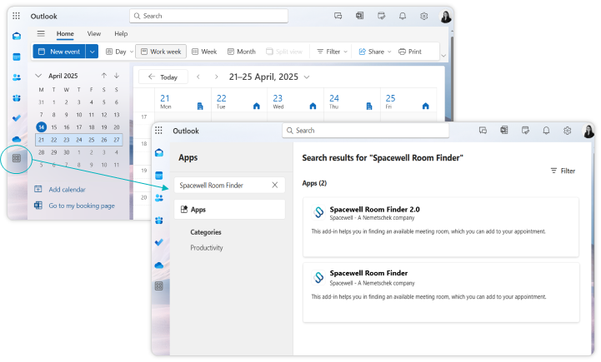Open OneDrive cloud icon in back window sidebar
Image resolution: width=601 pixels, height=362 pixels.
coord(17,139)
